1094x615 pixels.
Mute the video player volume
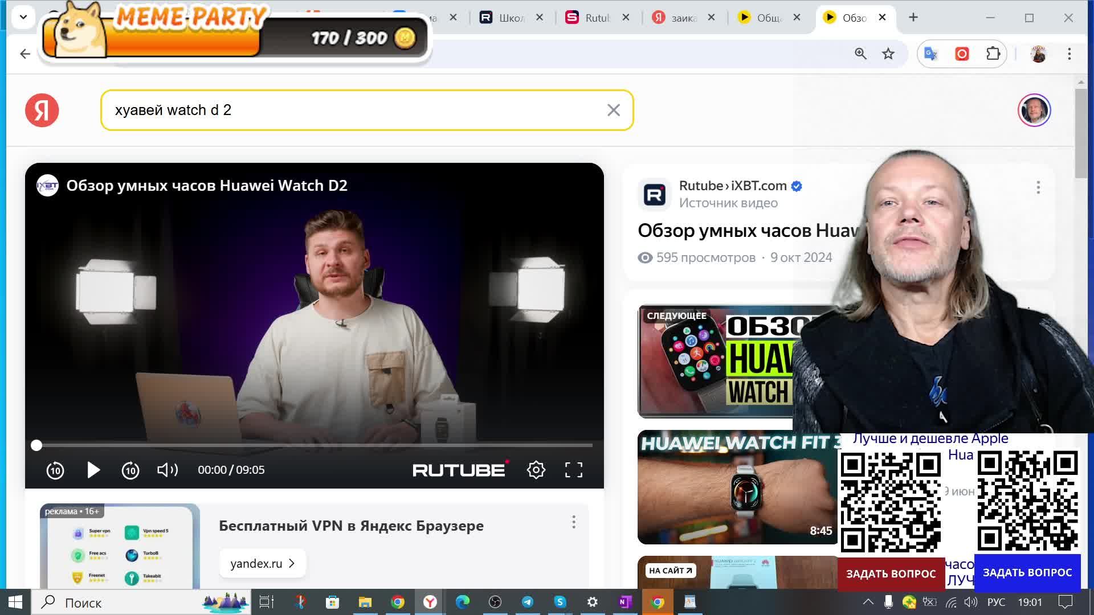(167, 470)
